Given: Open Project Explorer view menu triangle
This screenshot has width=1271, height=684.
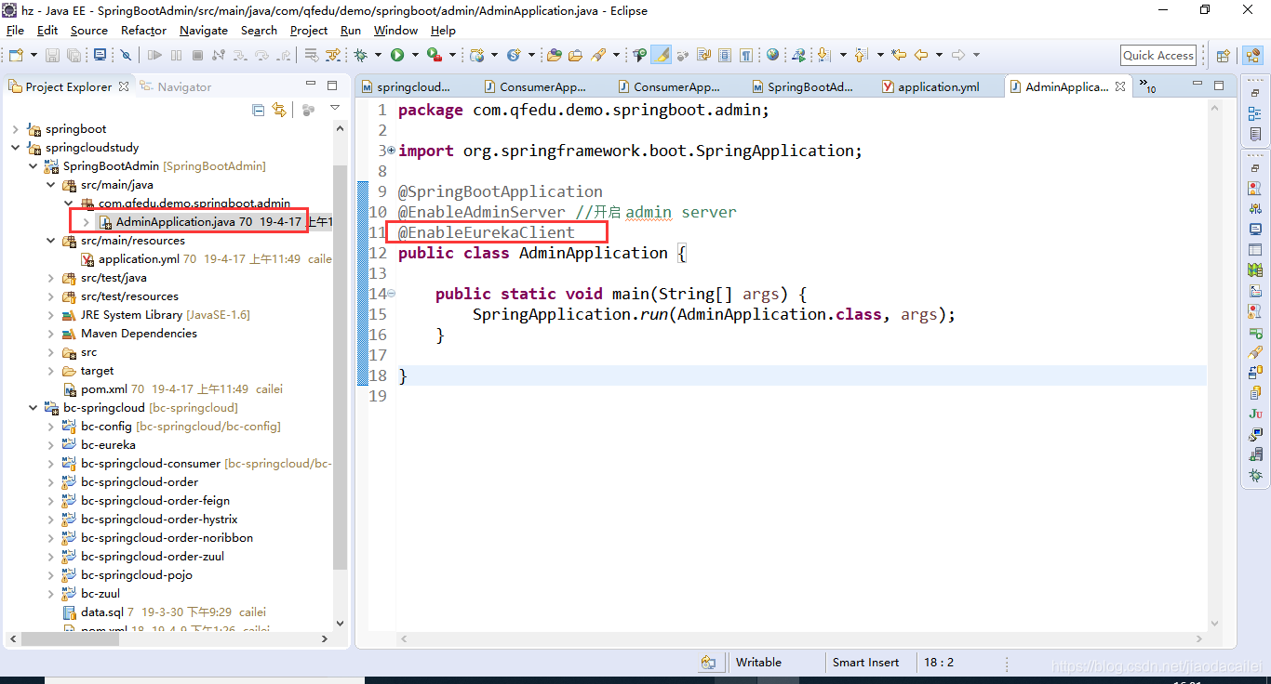Looking at the screenshot, I should click(335, 109).
